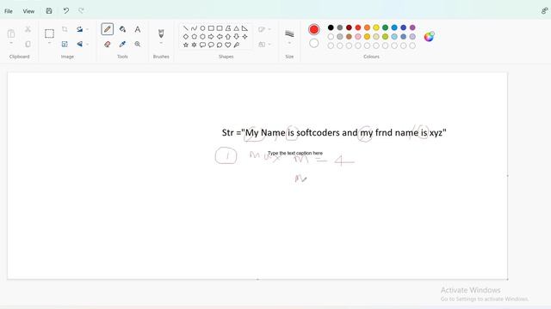
Task: Click the Str string text on canvas
Action: click(x=334, y=133)
